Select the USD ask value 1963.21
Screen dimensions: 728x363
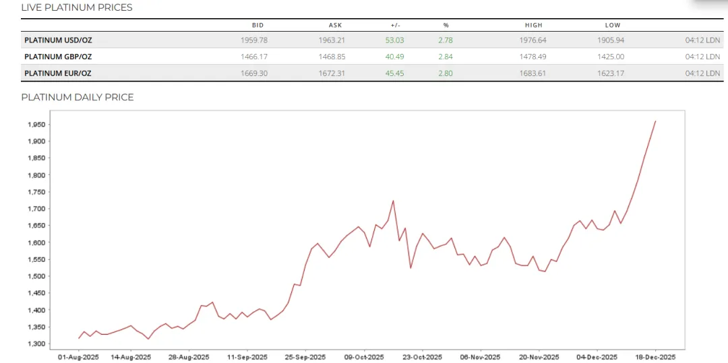[x=332, y=40]
